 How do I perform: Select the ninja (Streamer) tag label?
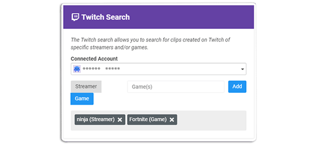tap(96, 120)
